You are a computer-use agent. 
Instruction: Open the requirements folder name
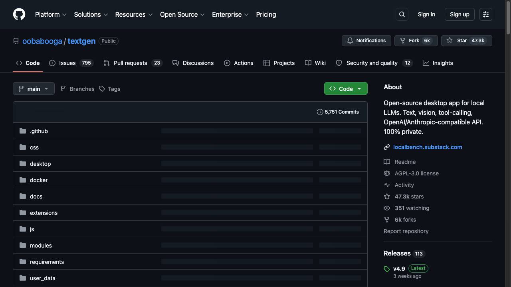point(47,262)
